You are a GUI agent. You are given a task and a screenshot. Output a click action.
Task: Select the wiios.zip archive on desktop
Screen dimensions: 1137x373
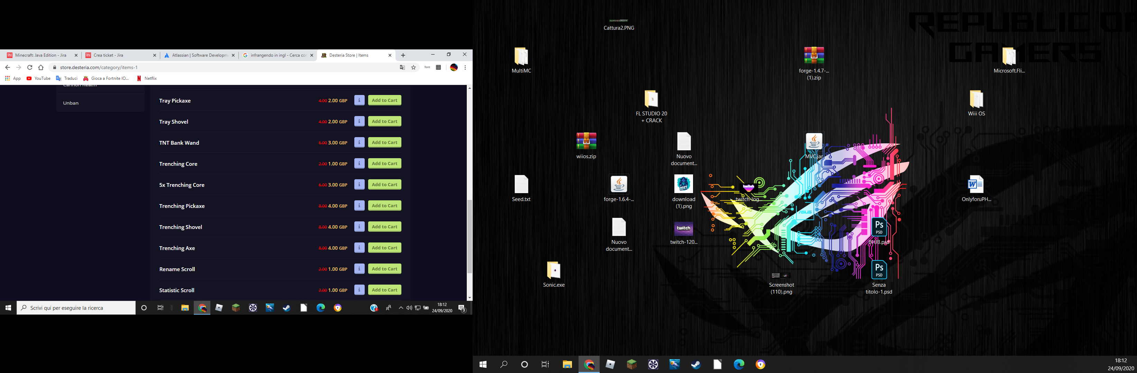(586, 142)
